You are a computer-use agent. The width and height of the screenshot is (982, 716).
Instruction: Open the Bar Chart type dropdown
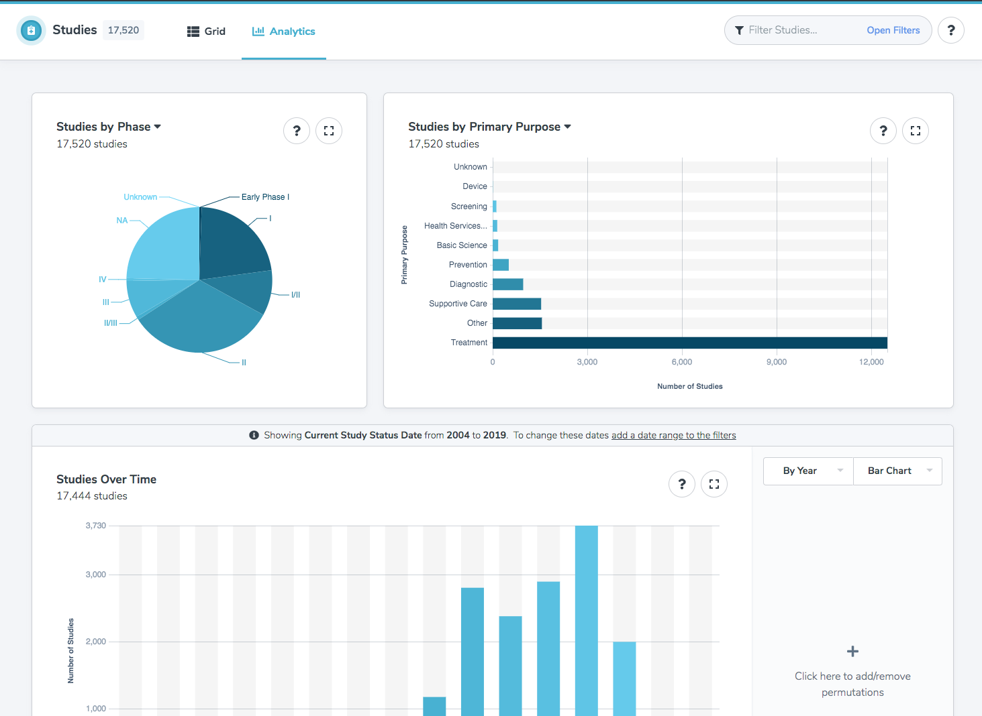point(897,471)
